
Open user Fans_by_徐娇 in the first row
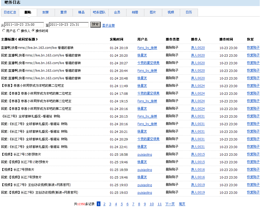(x=147, y=48)
